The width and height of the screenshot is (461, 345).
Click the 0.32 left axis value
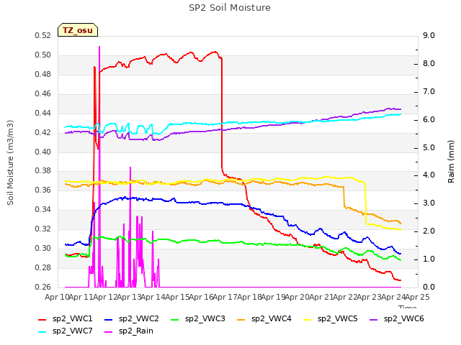tap(43, 229)
